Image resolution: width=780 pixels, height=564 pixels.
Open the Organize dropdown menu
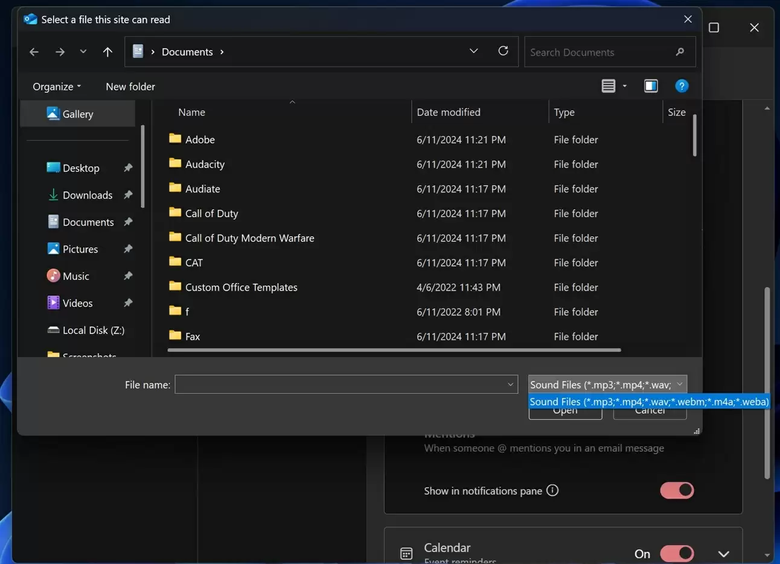tap(56, 86)
